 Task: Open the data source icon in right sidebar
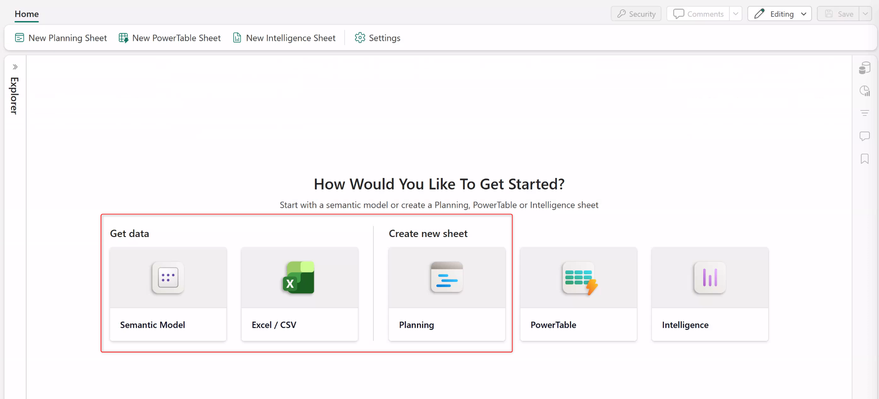[864, 68]
